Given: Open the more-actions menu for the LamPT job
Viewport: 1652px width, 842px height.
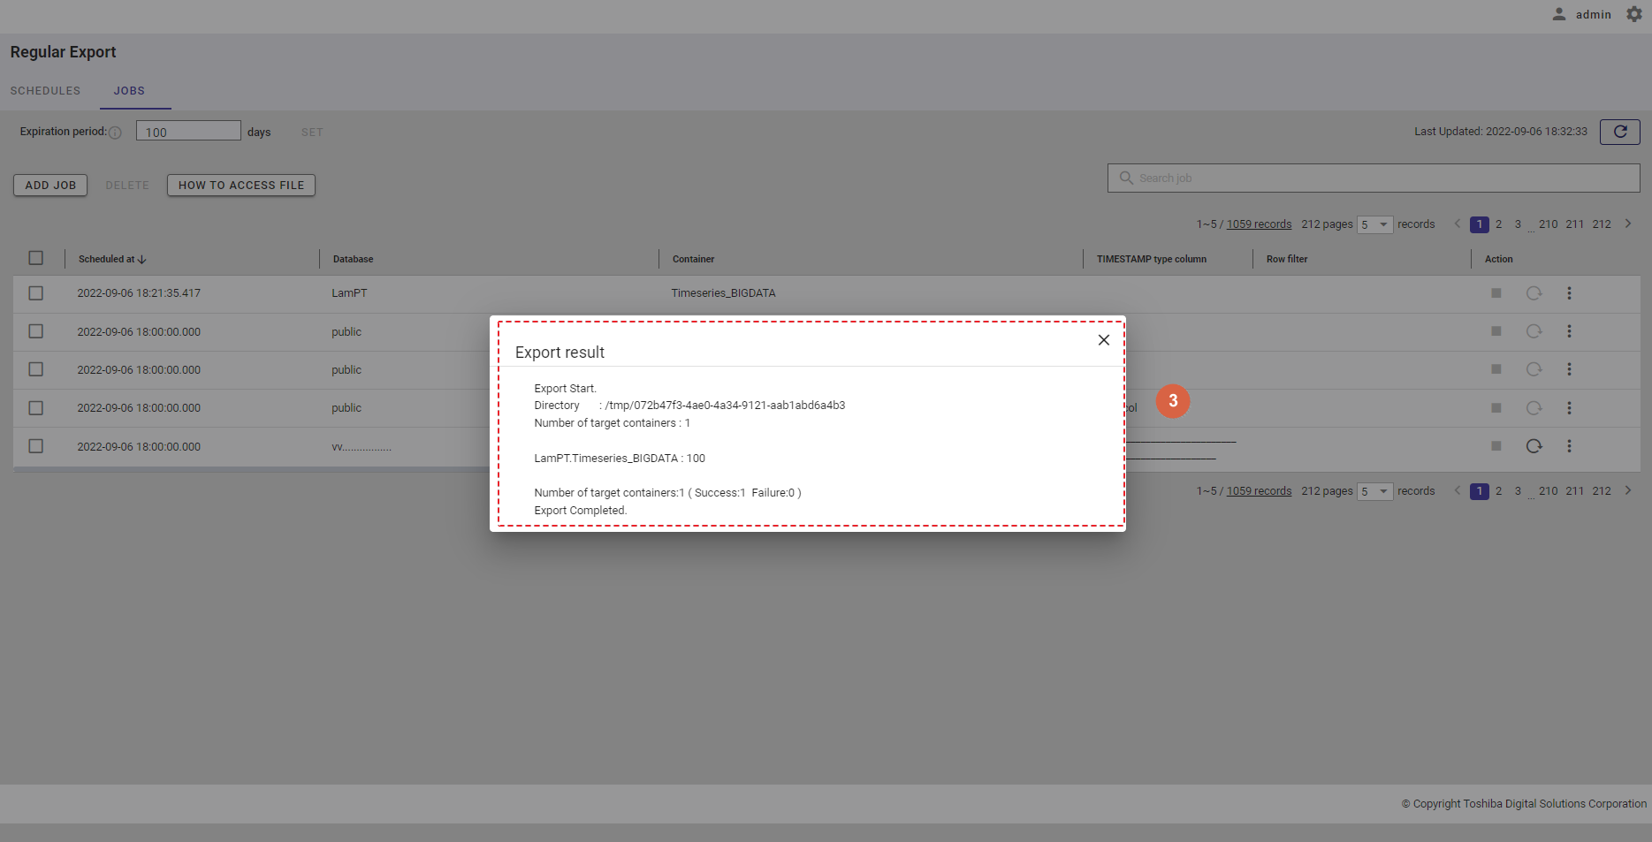Looking at the screenshot, I should click(x=1569, y=293).
